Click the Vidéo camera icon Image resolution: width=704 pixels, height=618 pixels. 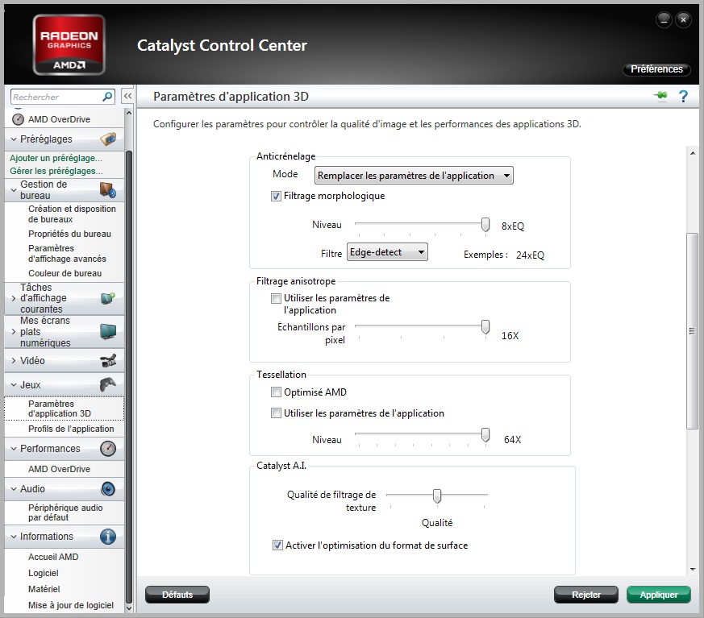click(x=108, y=361)
